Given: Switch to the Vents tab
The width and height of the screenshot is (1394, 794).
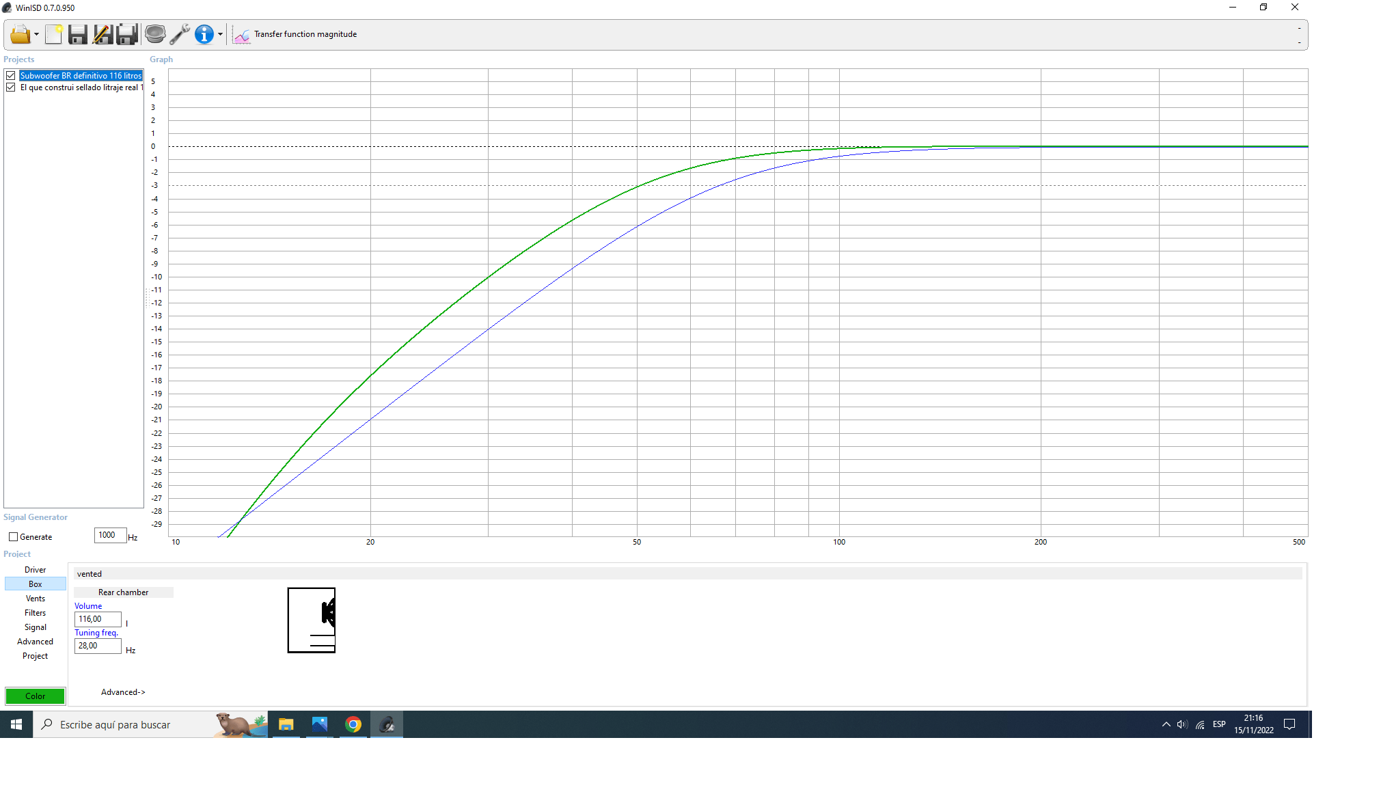Looking at the screenshot, I should 36,599.
